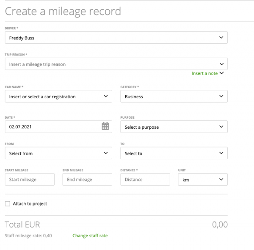Click the Start mileage input field

pyautogui.click(x=30, y=180)
